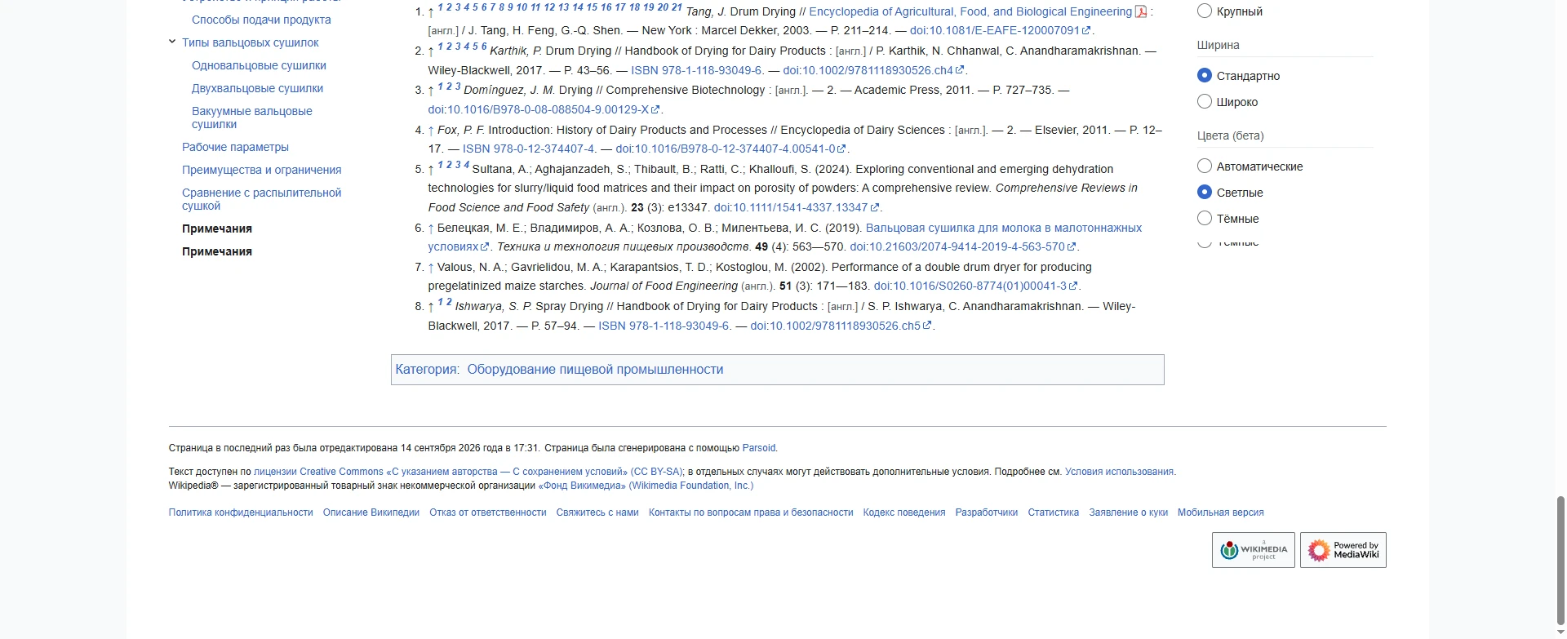This screenshot has height=639, width=1567.
Task: Select Широко width option
Action: (x=1204, y=101)
